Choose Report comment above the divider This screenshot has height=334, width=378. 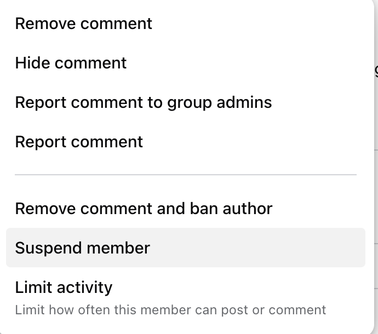tap(79, 142)
